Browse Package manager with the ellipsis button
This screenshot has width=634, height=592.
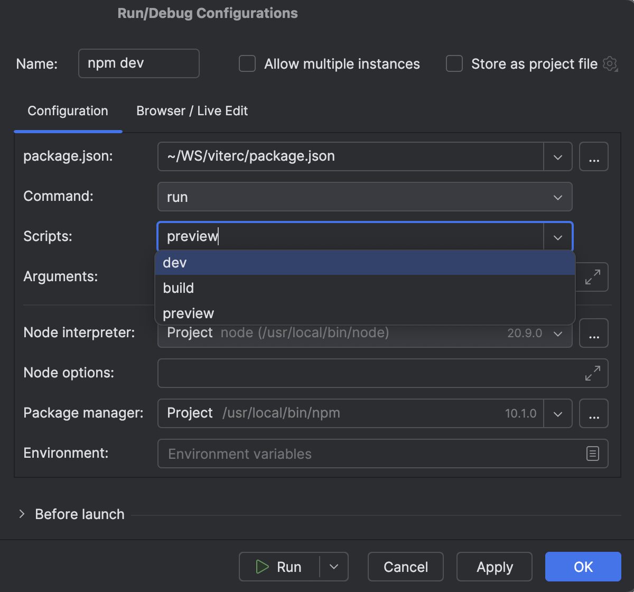tap(593, 413)
